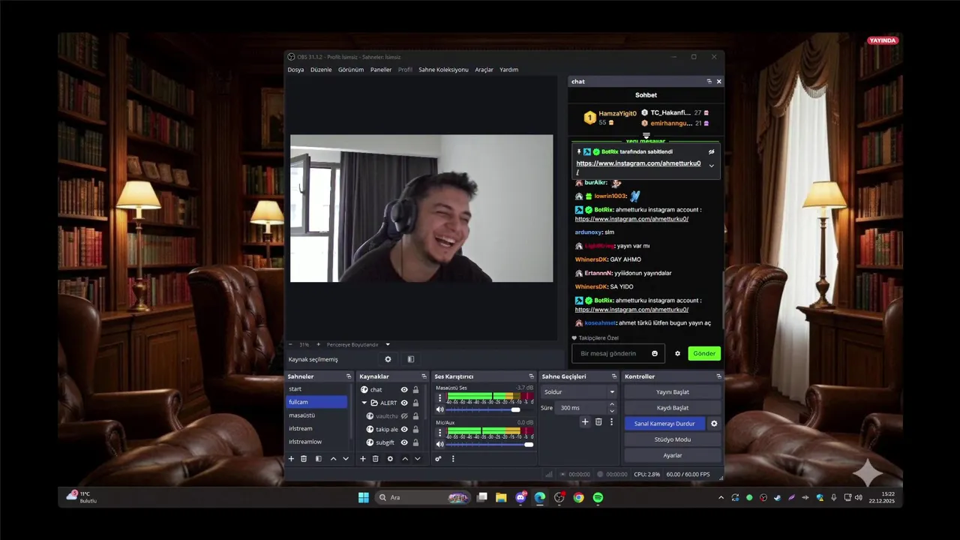Open Sahne Koleksiyonu menu
Image resolution: width=960 pixels, height=540 pixels.
pyautogui.click(x=443, y=70)
